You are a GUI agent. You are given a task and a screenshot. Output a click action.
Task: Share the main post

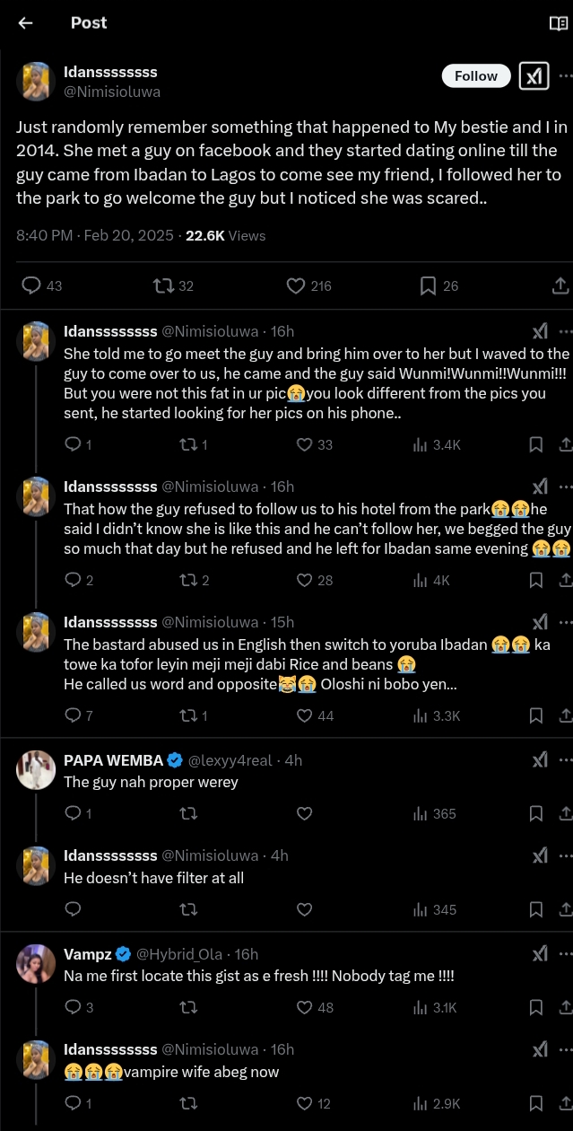click(560, 285)
